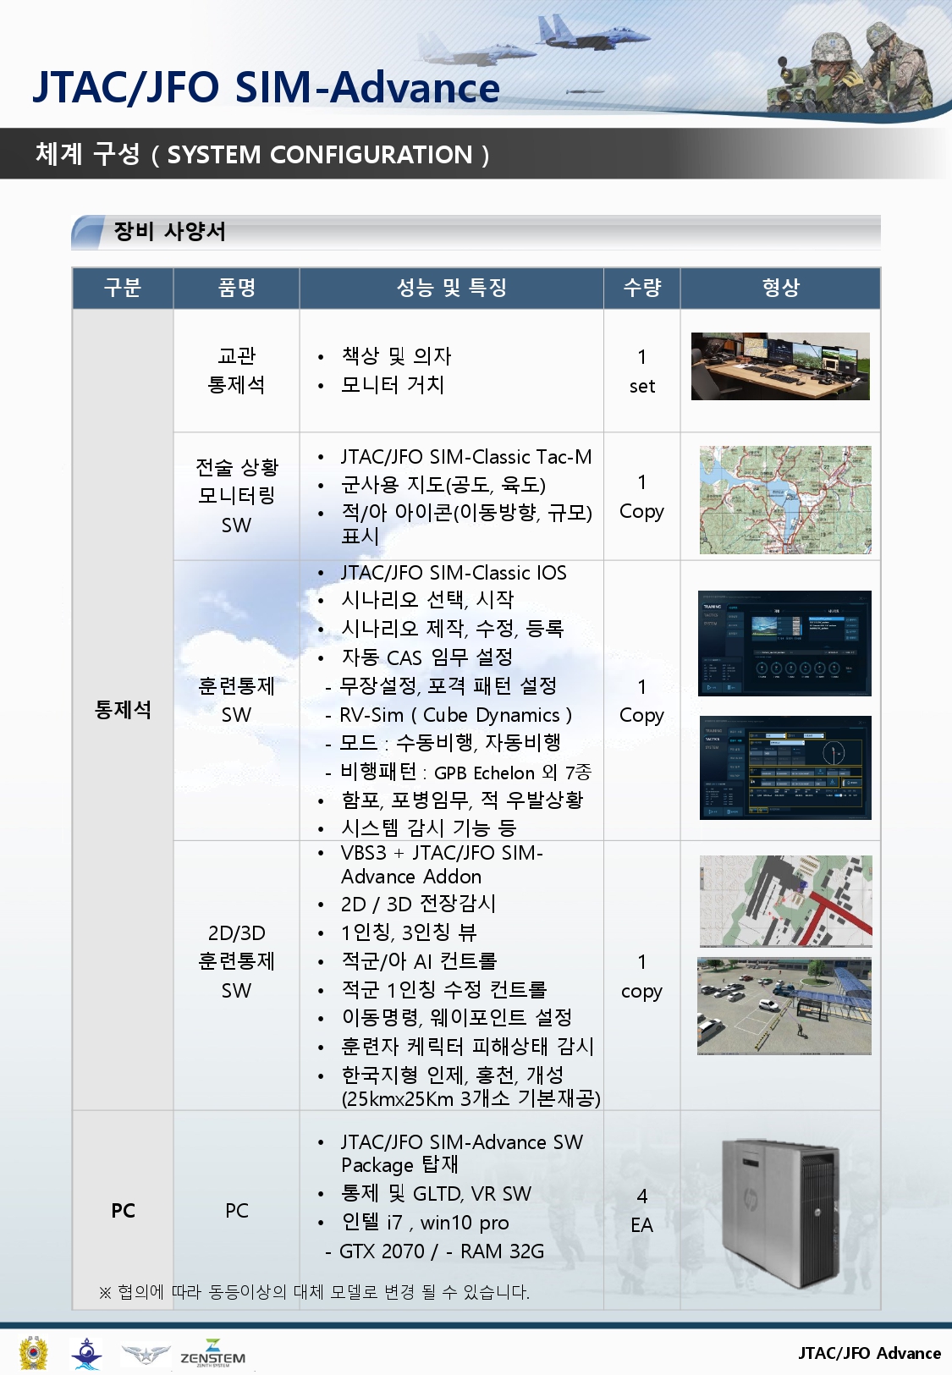
Task: Click the '전술 상황 모니터링 SW' cell
Action: pos(237,496)
